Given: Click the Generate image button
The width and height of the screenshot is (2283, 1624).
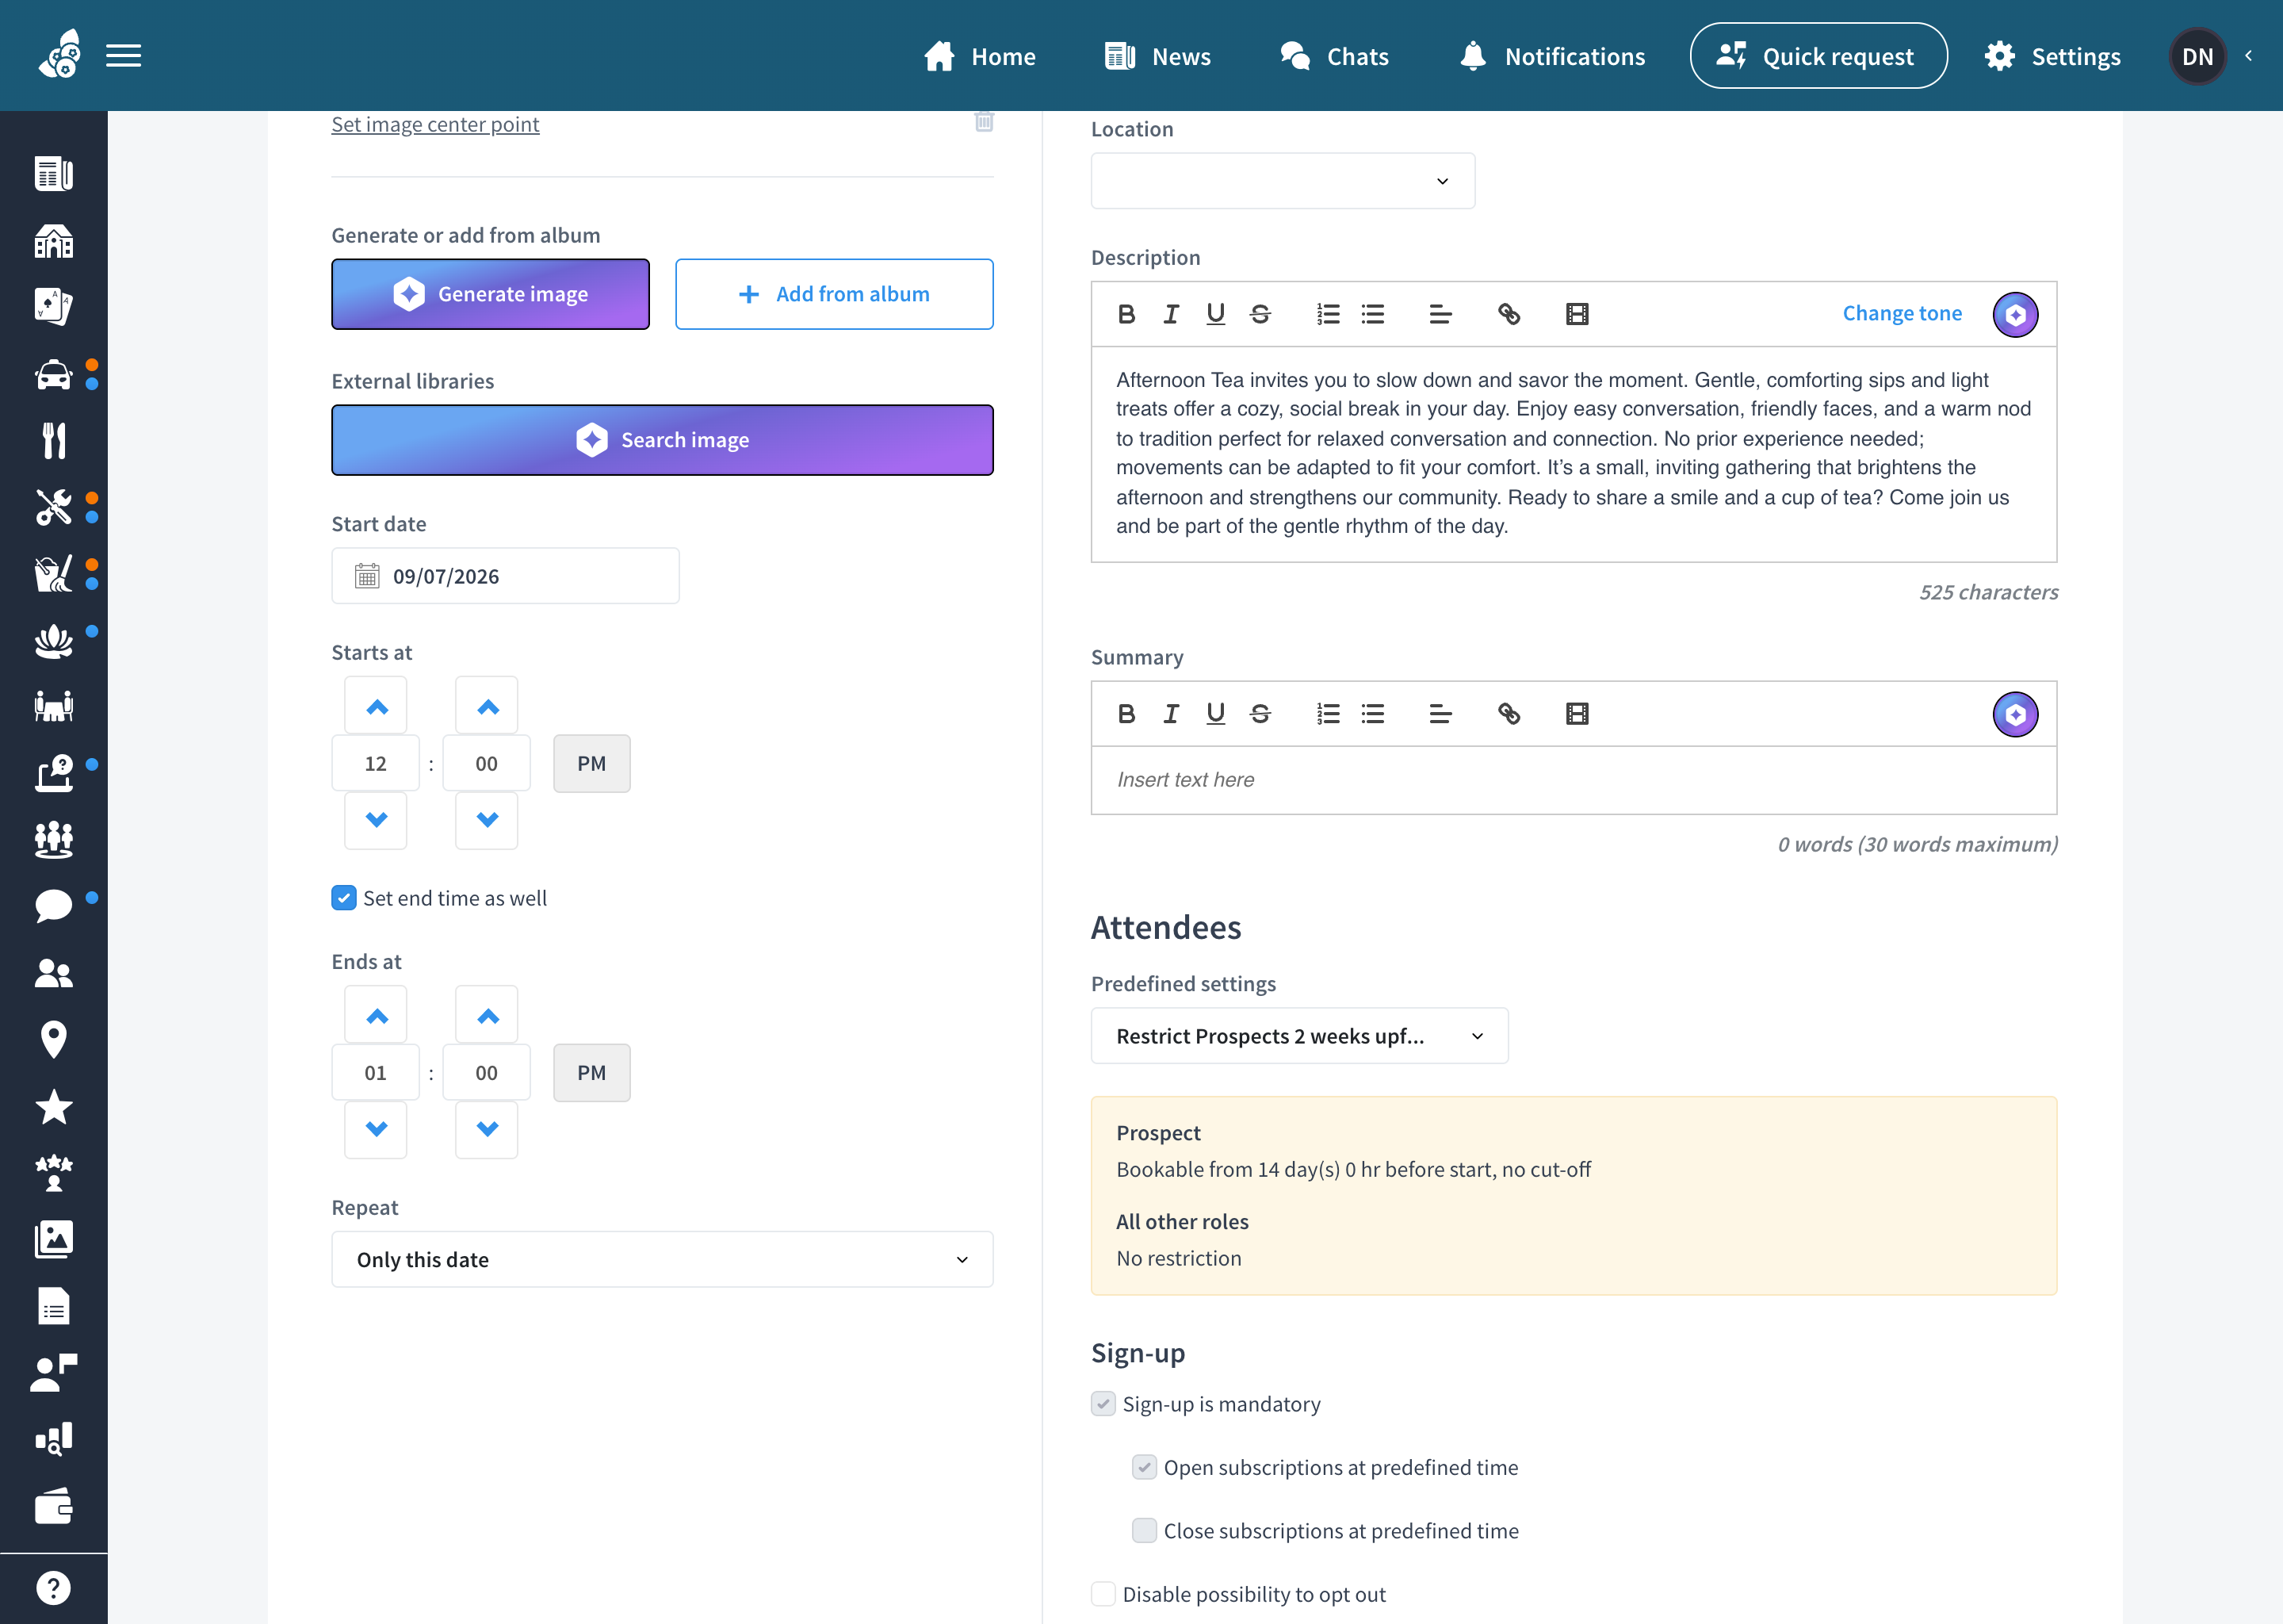Looking at the screenshot, I should 490,294.
